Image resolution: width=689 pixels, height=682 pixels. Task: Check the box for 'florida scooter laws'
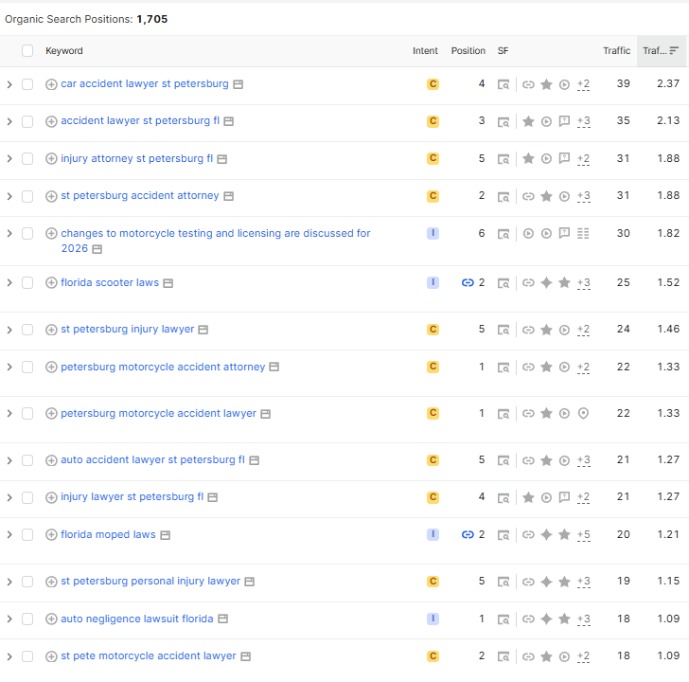(27, 282)
